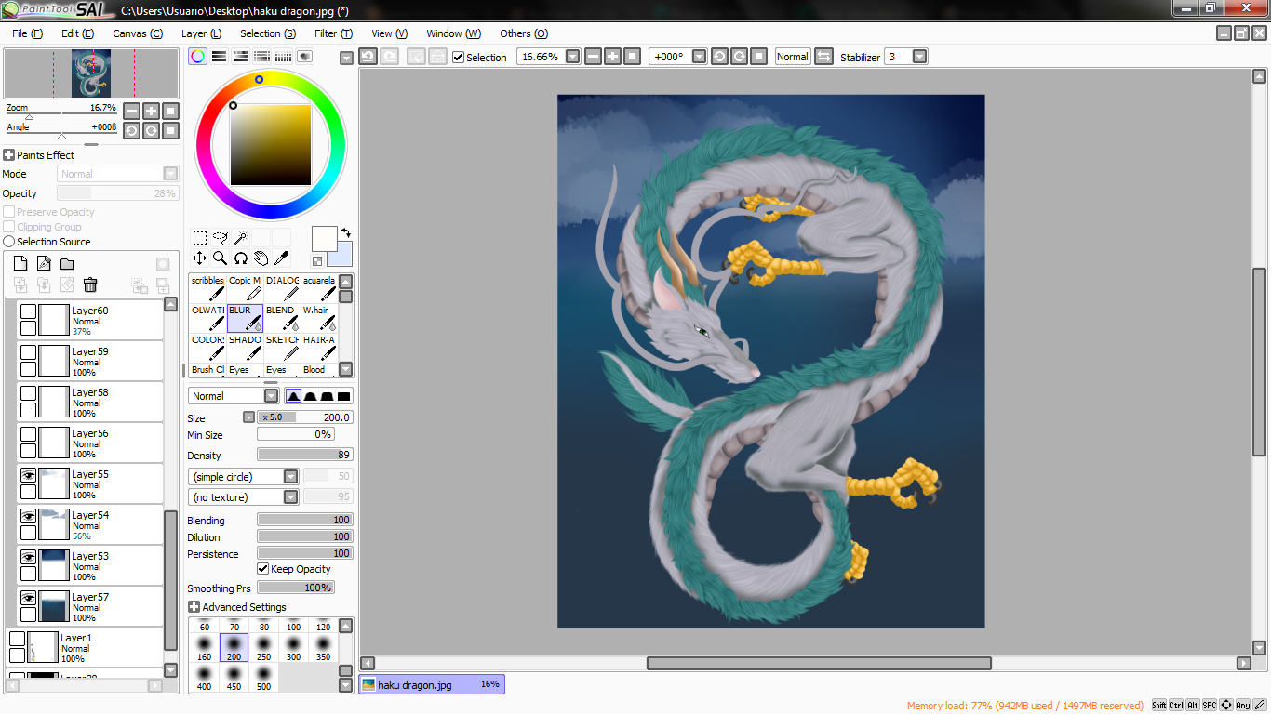This screenshot has height=714, width=1271.
Task: Select the move tool
Action: [199, 258]
